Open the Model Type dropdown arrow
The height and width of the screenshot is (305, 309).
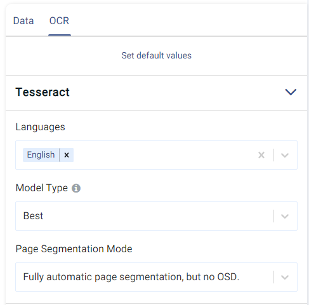click(285, 216)
